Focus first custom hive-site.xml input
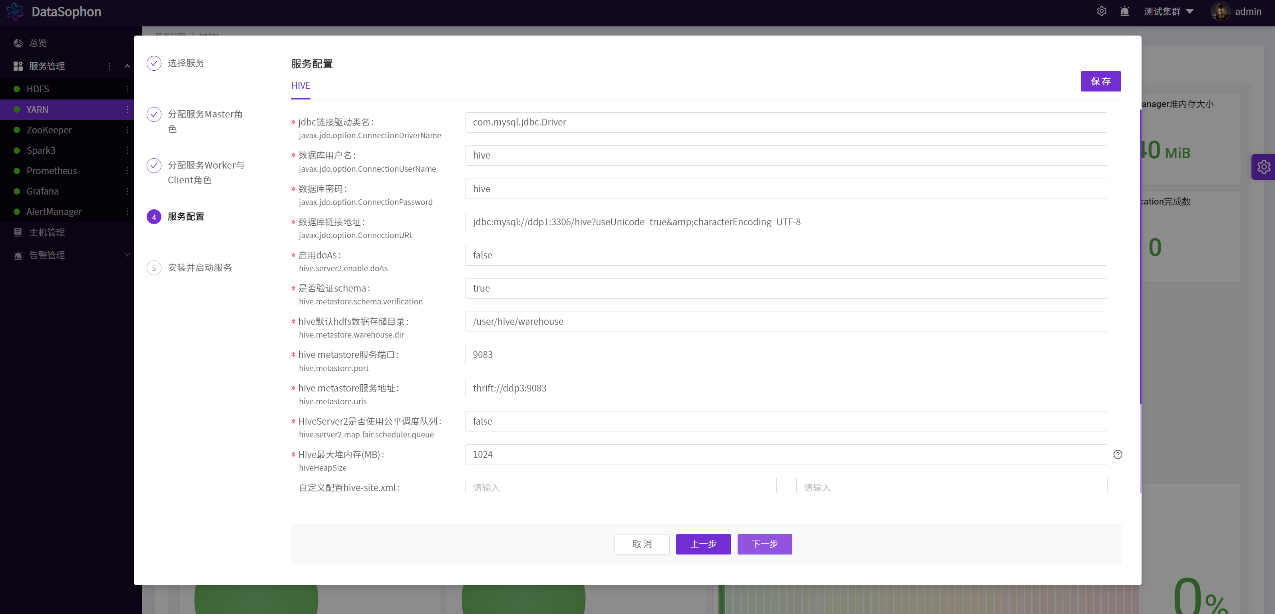The image size is (1275, 614). coord(621,485)
